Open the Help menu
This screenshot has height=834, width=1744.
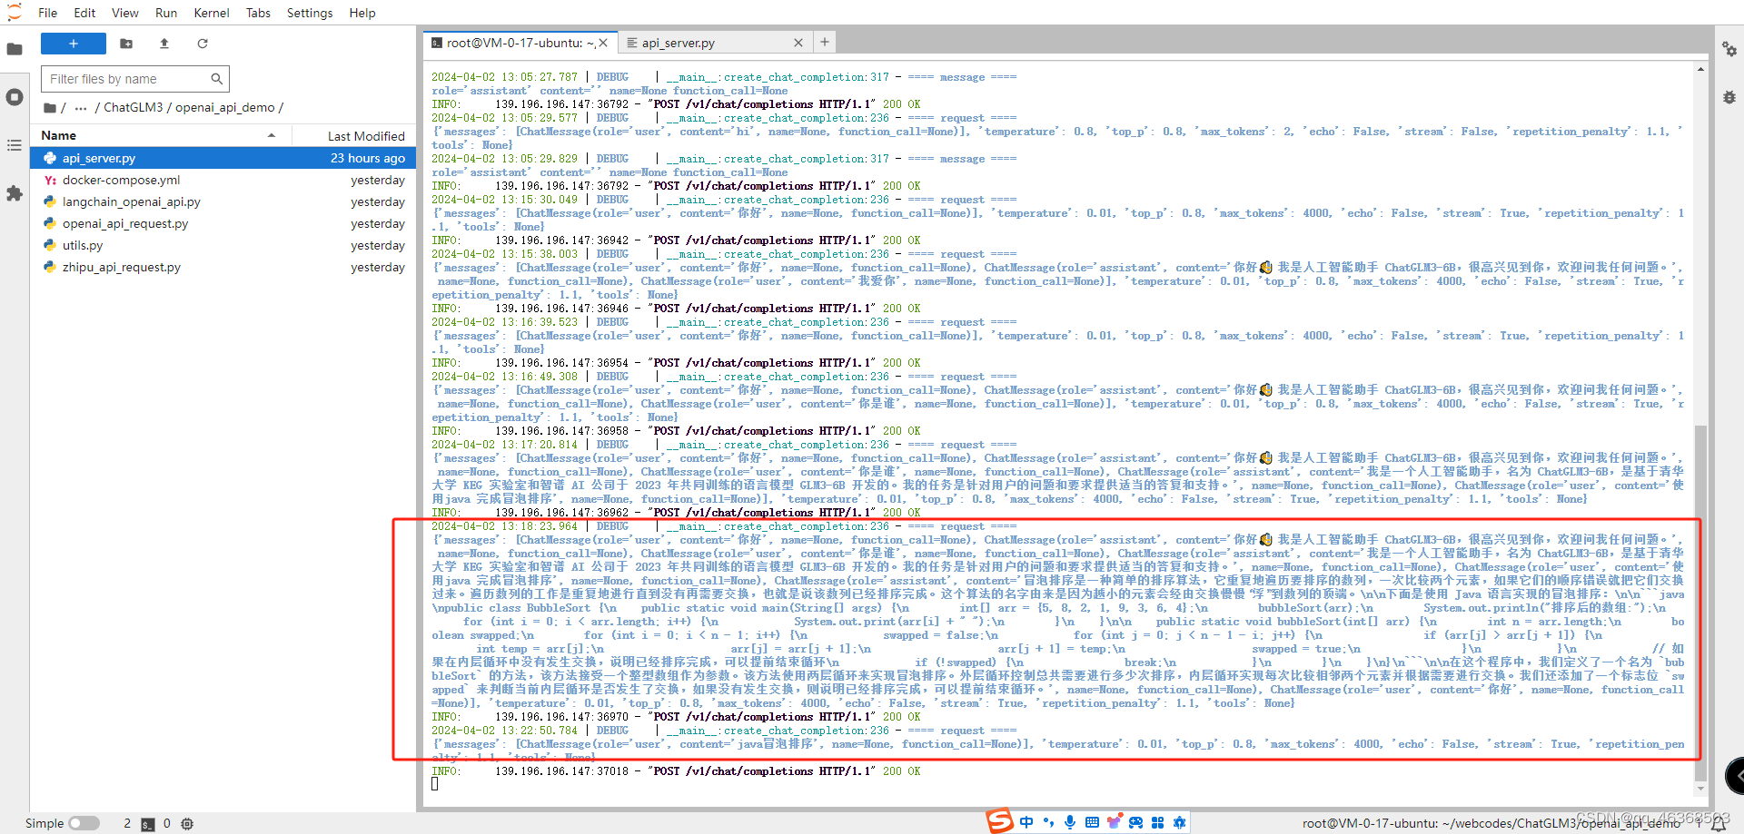(362, 13)
